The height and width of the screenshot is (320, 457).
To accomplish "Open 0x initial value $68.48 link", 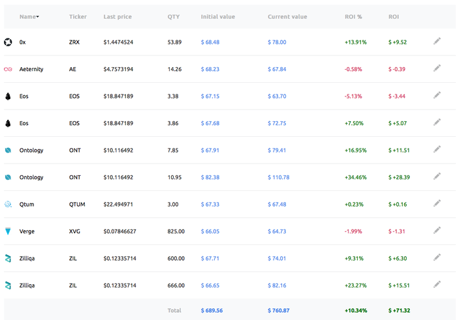I will tap(210, 42).
